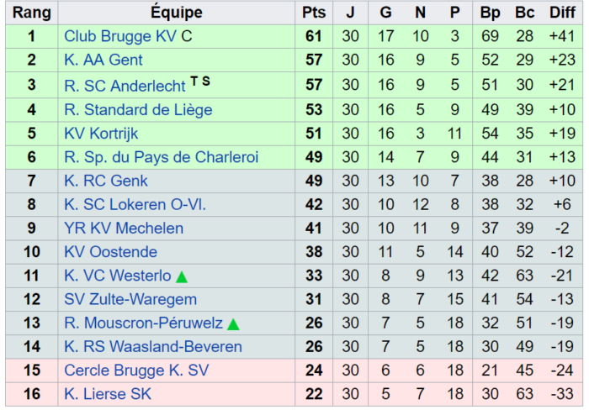Select the KV Kortrijk link
Viewport: 589px width, 410px height.
(x=101, y=134)
